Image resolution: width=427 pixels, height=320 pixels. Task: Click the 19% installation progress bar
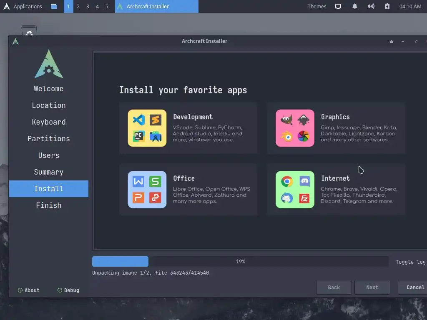coord(241,262)
